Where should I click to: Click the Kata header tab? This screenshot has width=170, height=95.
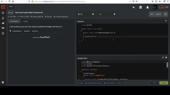11,6
